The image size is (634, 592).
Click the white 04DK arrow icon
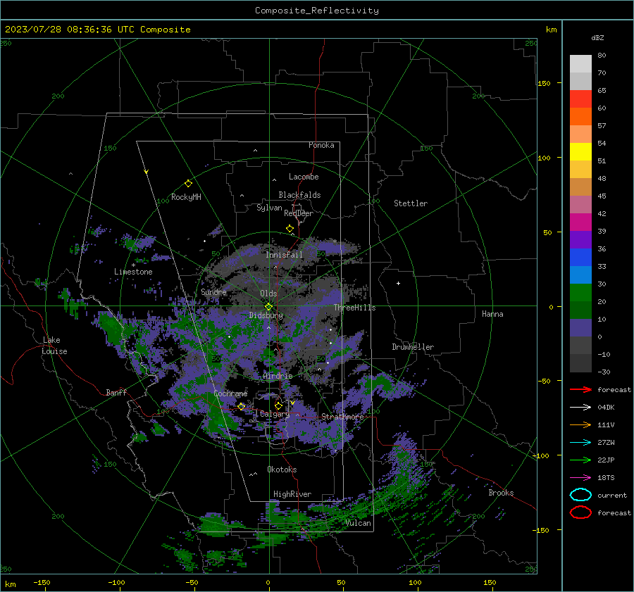coord(580,408)
